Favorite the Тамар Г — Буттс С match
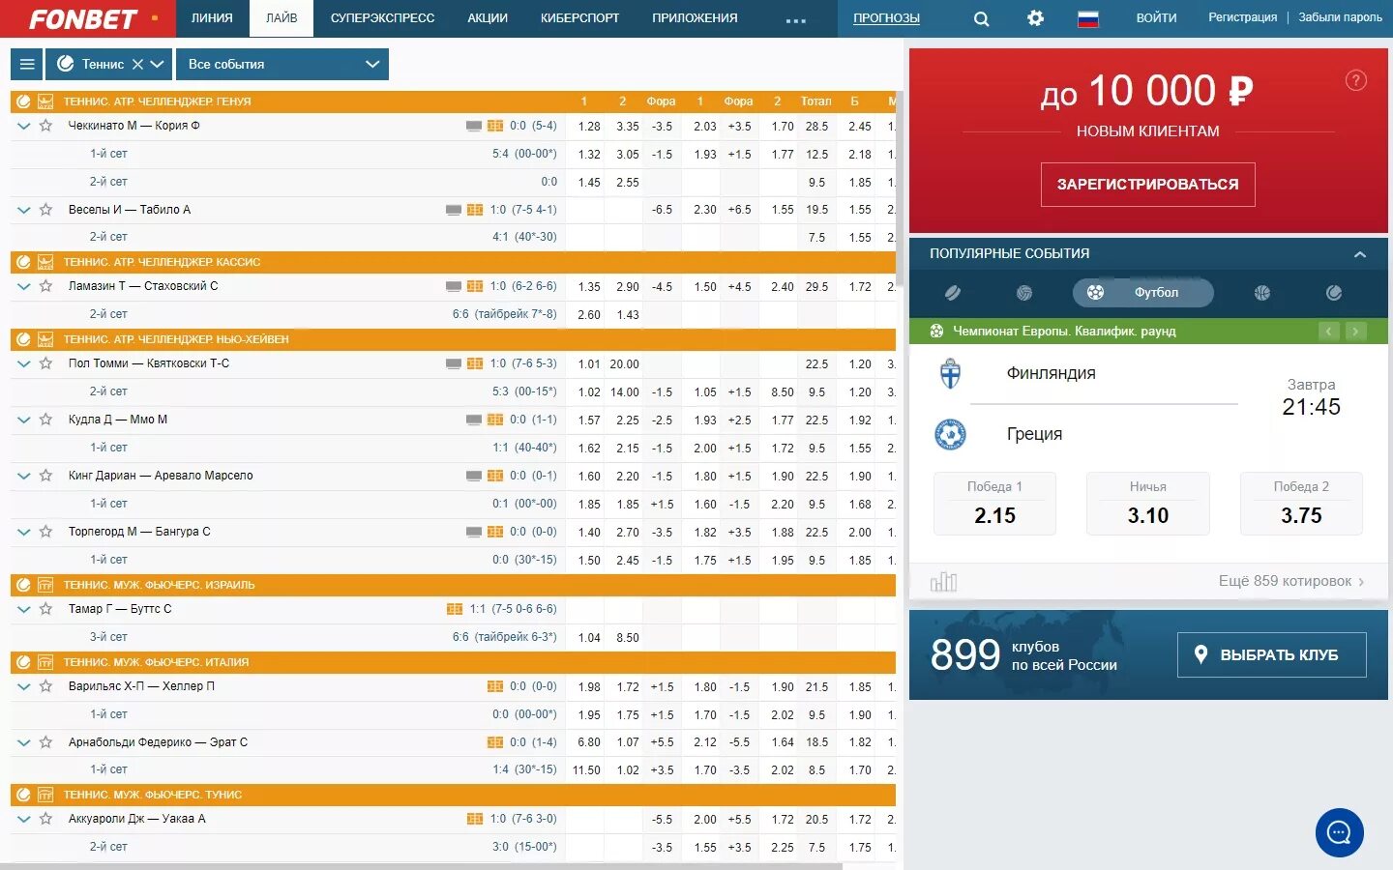Image resolution: width=1393 pixels, height=870 pixels. 45,609
